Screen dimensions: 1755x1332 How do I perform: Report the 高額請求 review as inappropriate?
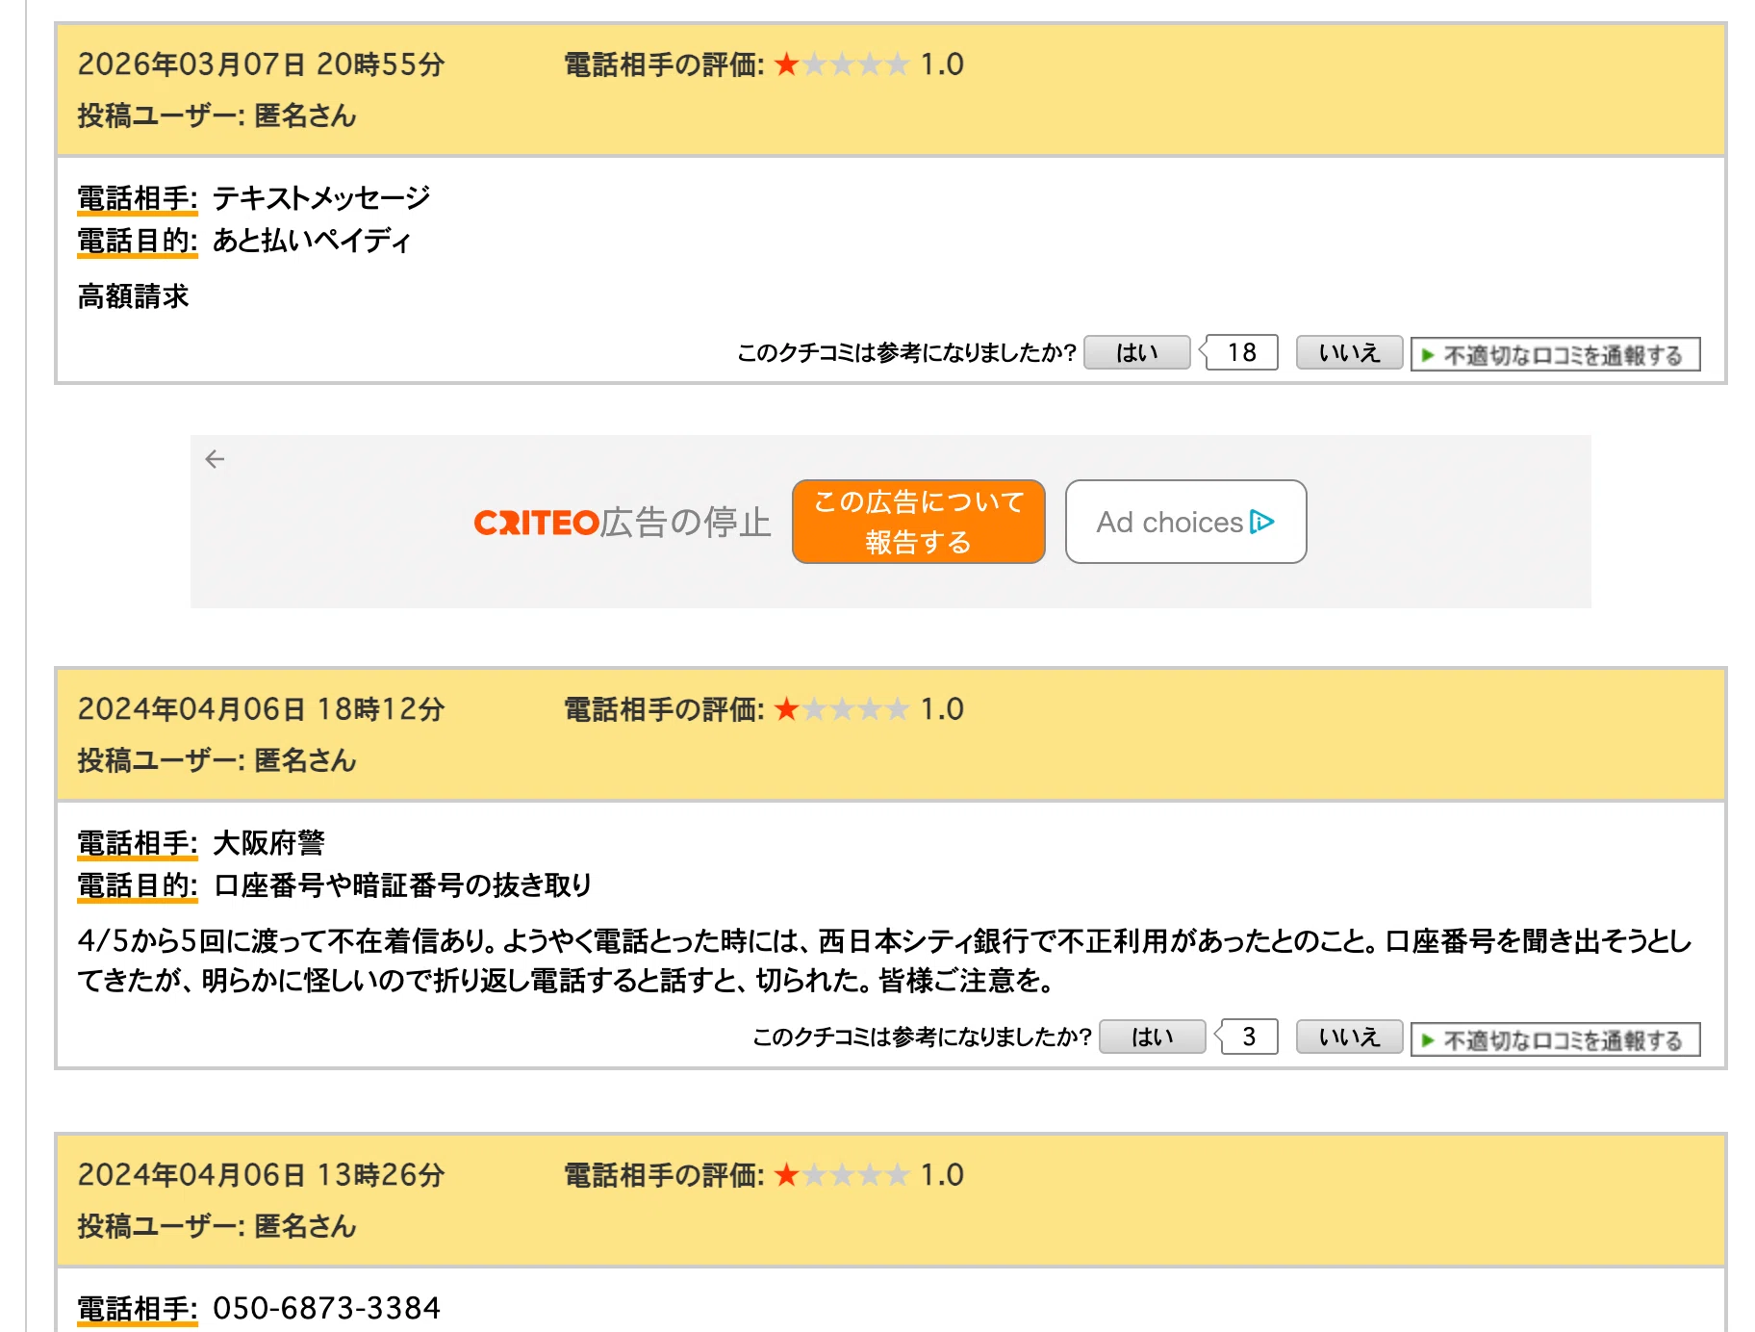(x=1555, y=355)
